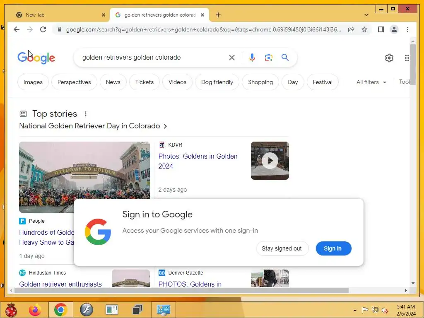The image size is (424, 318).
Task: Select the Images filter
Action: point(33,82)
